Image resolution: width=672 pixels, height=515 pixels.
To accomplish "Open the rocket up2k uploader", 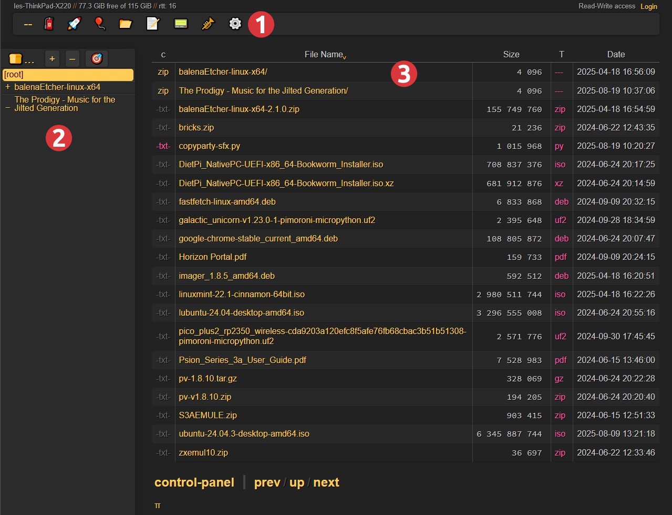I will (75, 24).
